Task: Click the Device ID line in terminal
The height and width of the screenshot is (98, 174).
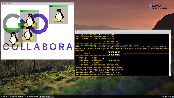Action: click(88, 59)
